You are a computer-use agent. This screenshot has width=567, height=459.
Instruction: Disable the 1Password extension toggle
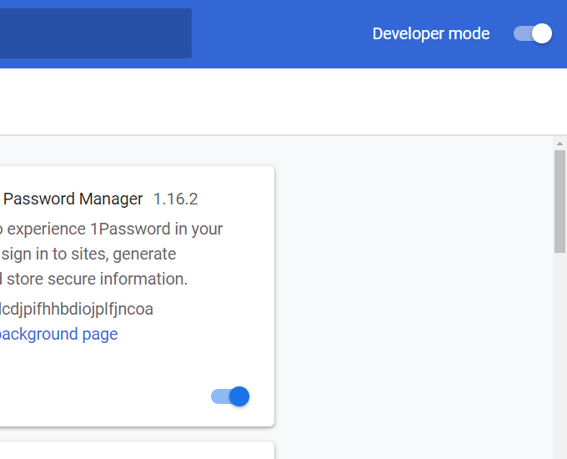tap(230, 396)
